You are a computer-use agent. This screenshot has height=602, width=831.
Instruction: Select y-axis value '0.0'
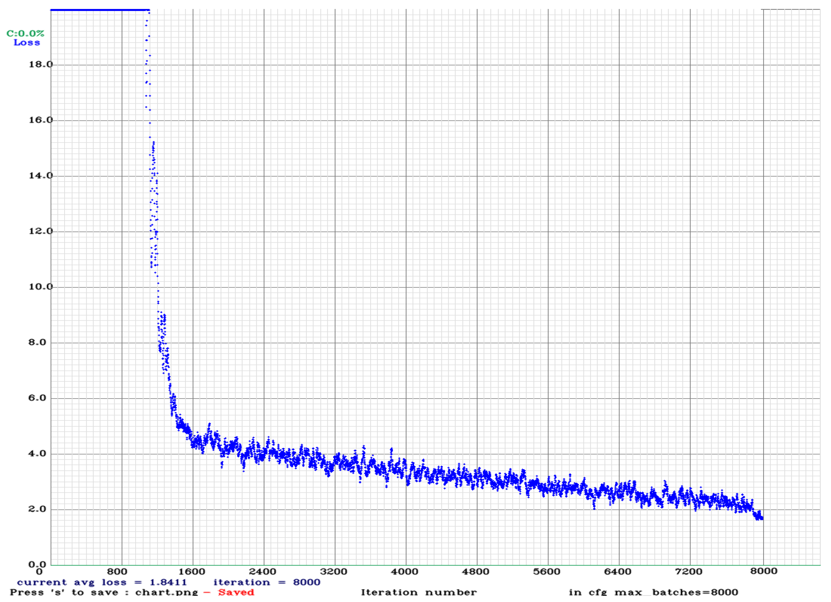click(37, 564)
